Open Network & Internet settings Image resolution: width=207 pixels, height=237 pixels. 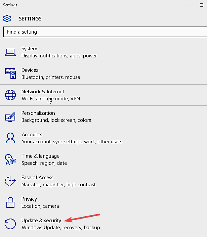(x=103, y=95)
